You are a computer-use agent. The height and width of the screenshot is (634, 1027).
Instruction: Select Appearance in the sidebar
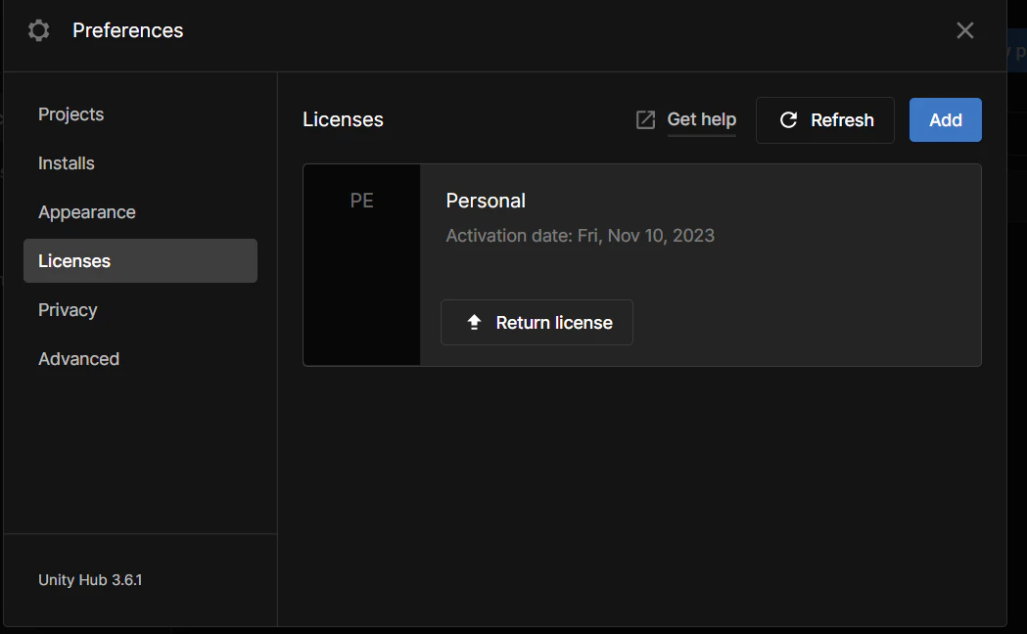click(87, 212)
